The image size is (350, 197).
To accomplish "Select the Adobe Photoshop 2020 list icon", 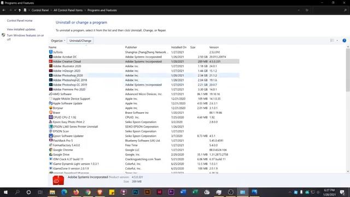I will [51, 76].
